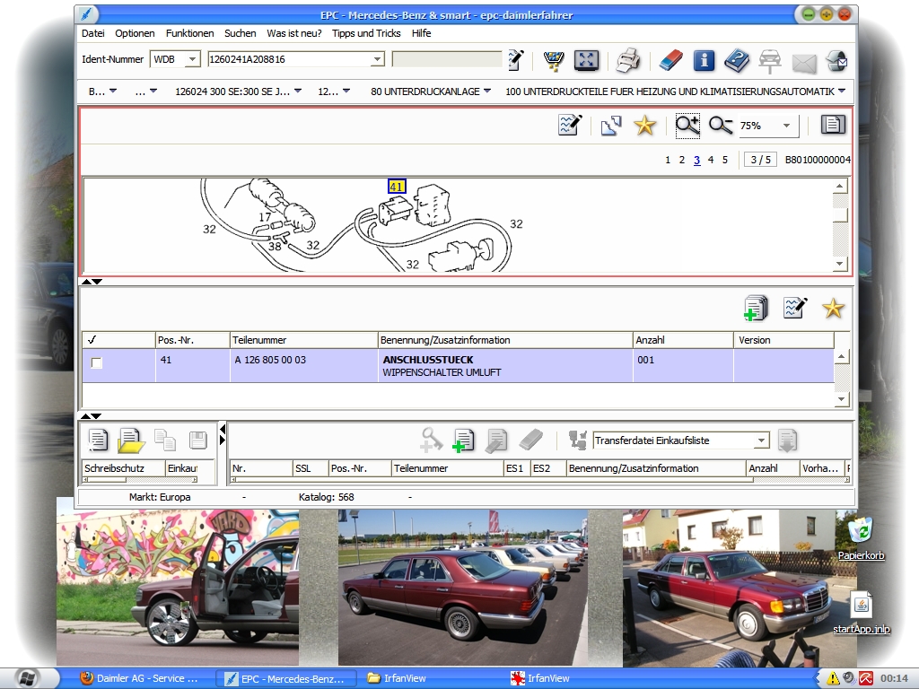Click the Benennung/Zusatzinformation header in parts table
This screenshot has height=689, width=919.
tap(505, 340)
